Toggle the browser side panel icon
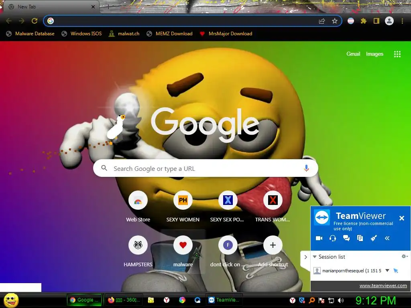This screenshot has height=308, width=411. click(x=376, y=21)
